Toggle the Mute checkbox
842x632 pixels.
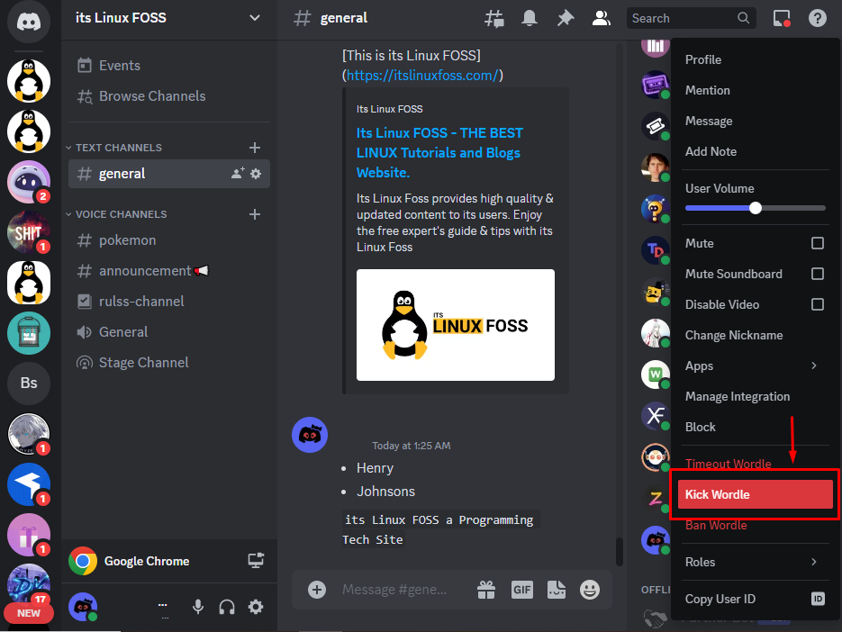point(818,243)
